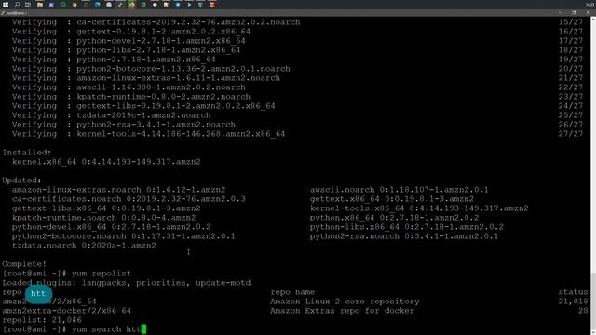Click the '27/27' progress counter
This screenshot has height=335, width=596.
coord(571,134)
